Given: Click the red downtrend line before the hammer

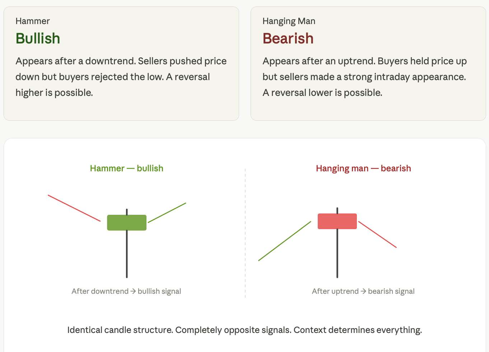Looking at the screenshot, I should click(74, 208).
